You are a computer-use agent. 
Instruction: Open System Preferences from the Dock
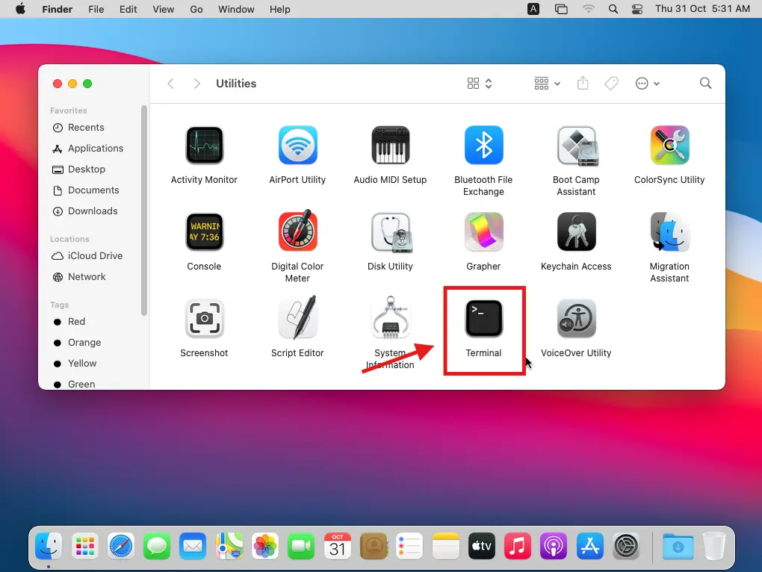click(625, 547)
